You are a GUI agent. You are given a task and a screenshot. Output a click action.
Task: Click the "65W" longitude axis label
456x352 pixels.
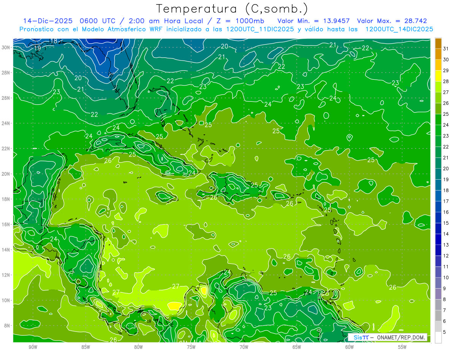click(297, 347)
